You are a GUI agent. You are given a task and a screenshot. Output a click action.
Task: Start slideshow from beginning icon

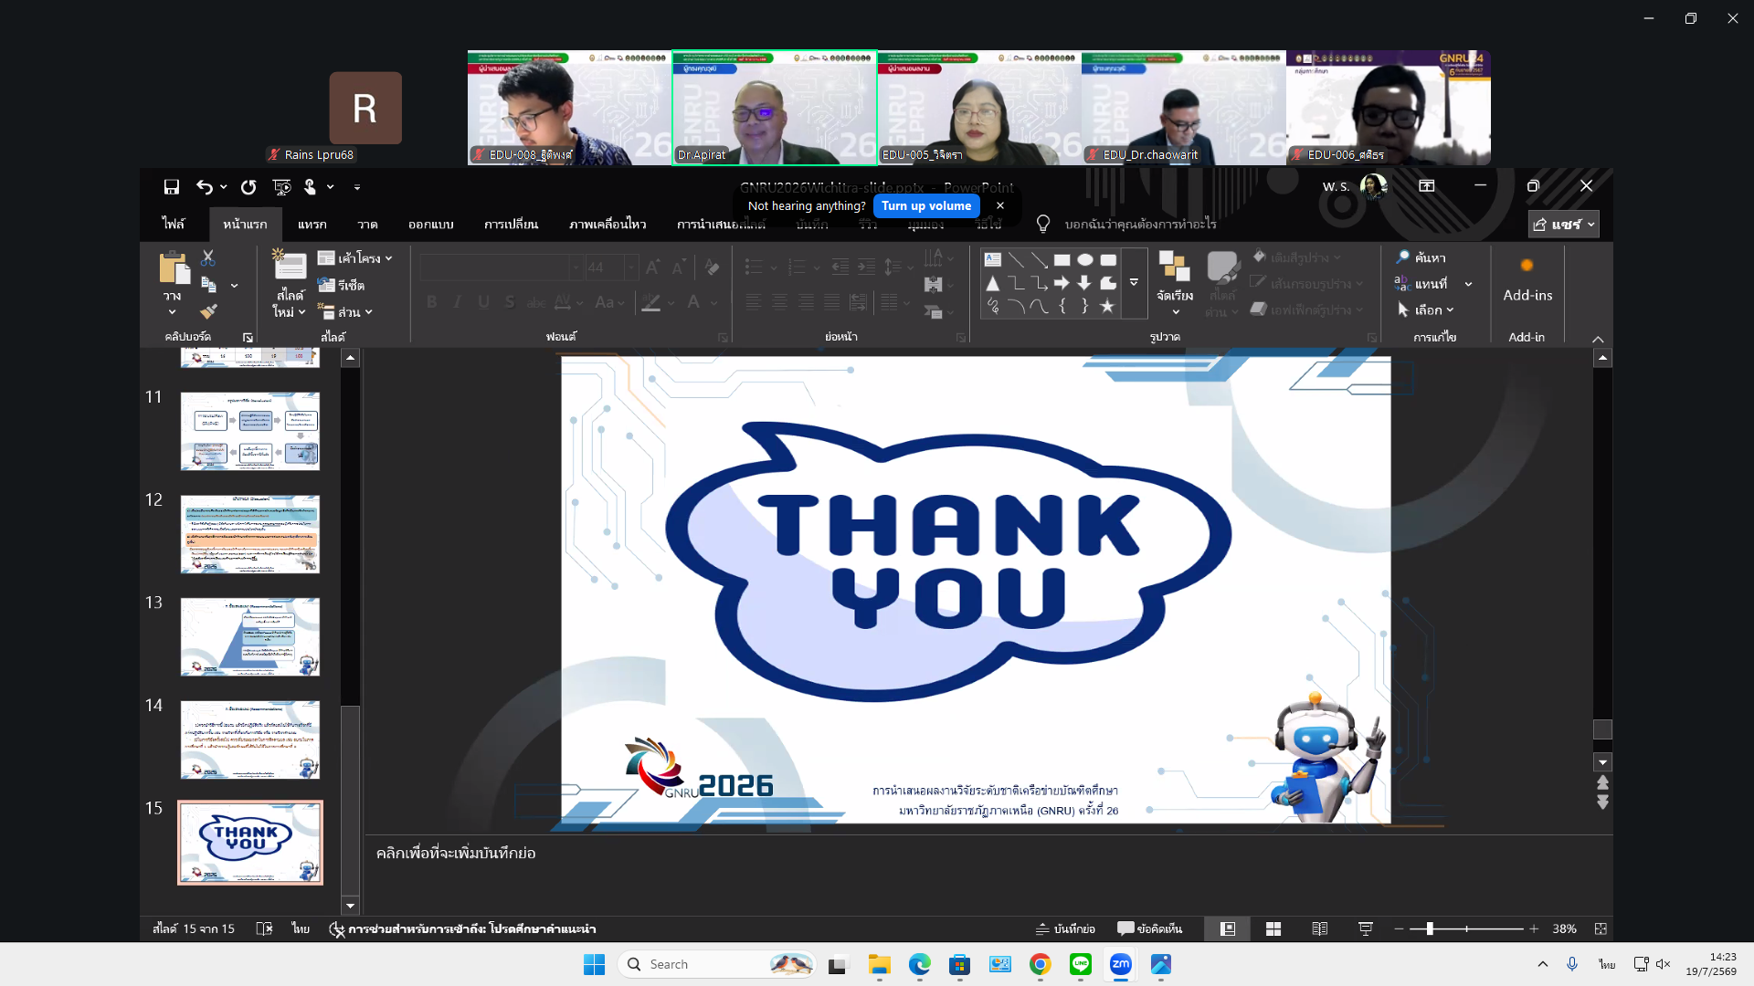[x=281, y=187]
